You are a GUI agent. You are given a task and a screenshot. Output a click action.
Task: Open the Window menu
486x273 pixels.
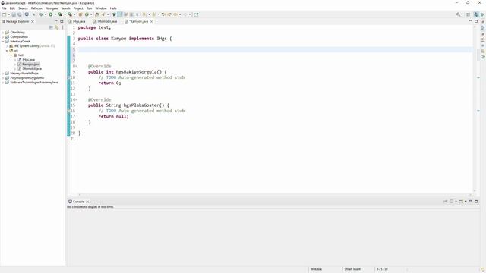point(101,8)
